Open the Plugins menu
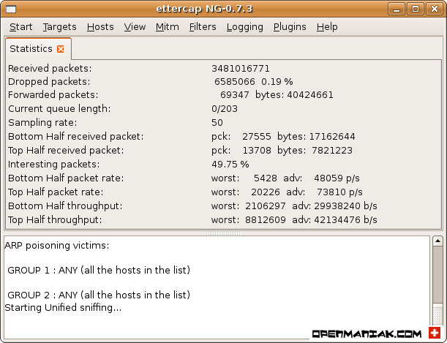 pos(290,27)
